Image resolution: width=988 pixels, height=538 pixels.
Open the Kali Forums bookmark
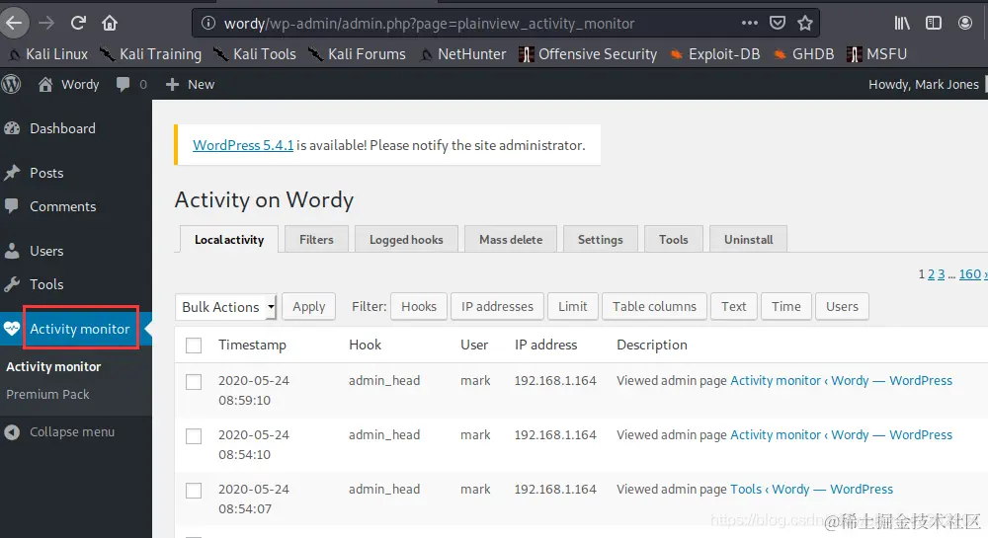pos(358,54)
